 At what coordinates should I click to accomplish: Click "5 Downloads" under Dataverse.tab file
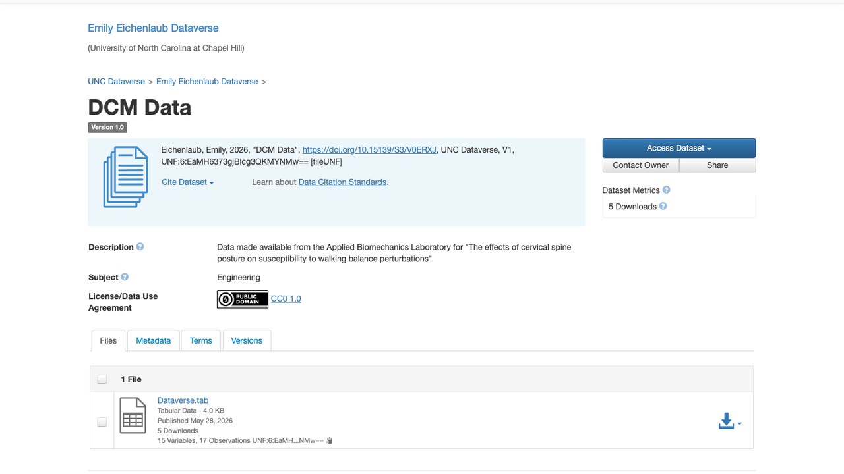pos(178,431)
